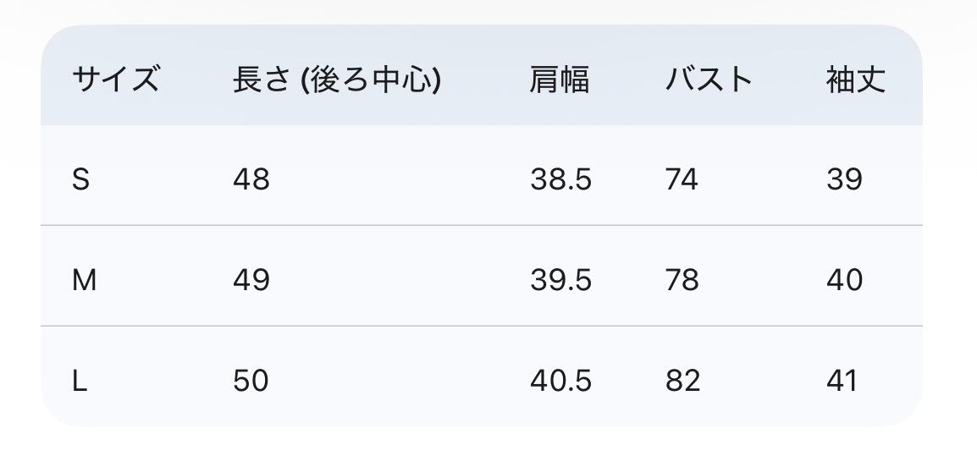The width and height of the screenshot is (977, 456).
Task: Select the sleeve length value 41
Action: [842, 381]
